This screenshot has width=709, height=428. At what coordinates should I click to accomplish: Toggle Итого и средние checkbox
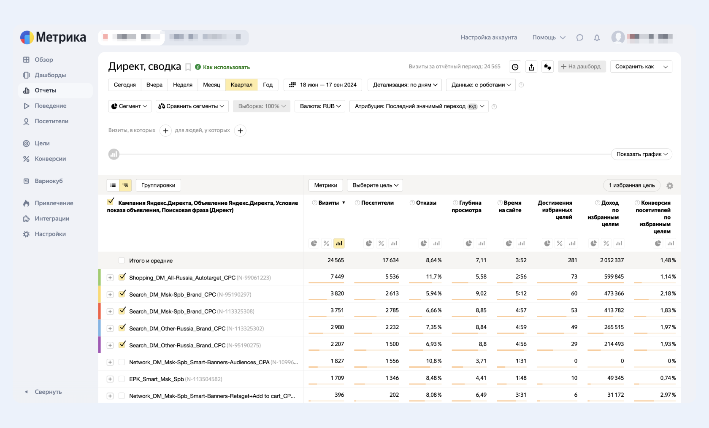tap(122, 260)
